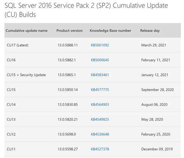184x158 pixels.
Task: Click the date August 06, 2020
Action: pos(154,104)
